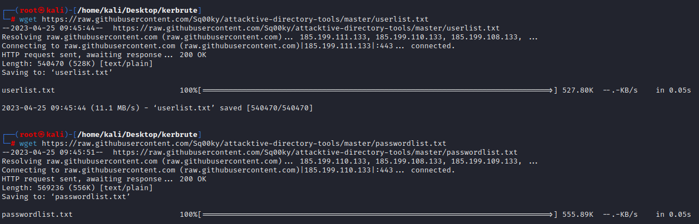Click the 527.80K downloaded size value
This screenshot has height=224, width=699.
pos(578,90)
